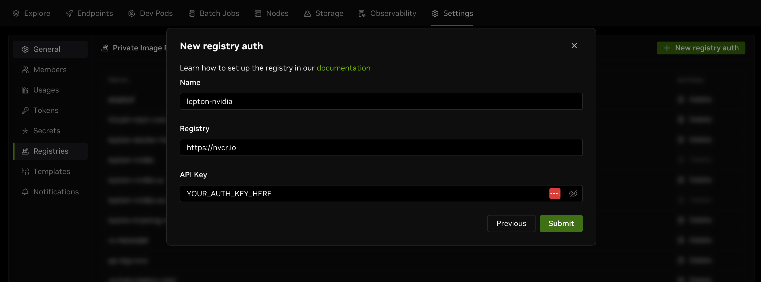
Task: Open Usages in sidebar
Action: click(x=50, y=90)
